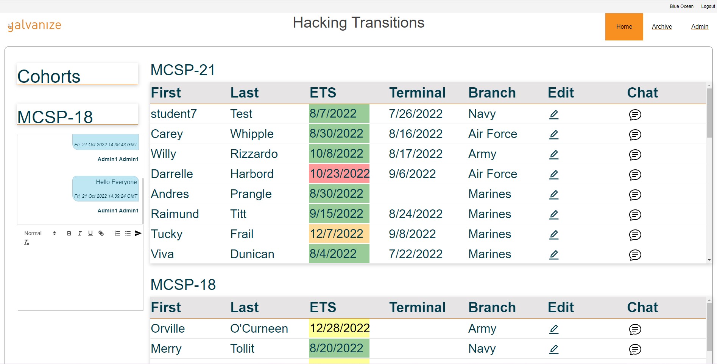Insert a hyperlink in the chat message
The image size is (717, 364).
101,233
